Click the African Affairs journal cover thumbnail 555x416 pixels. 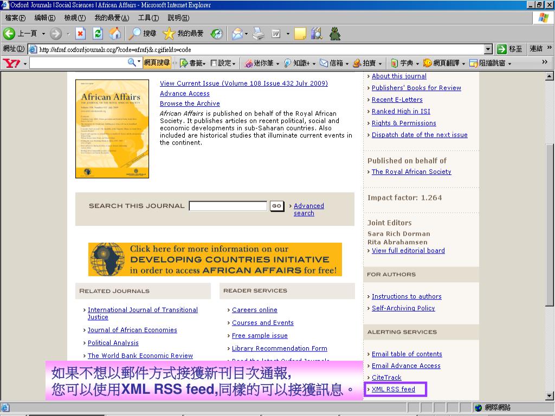[x=112, y=129]
